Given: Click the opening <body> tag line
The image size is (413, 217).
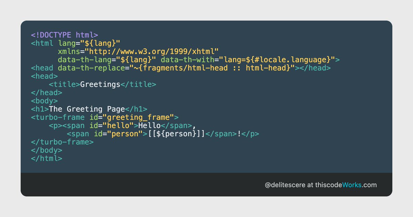Looking at the screenshot, I should pyautogui.click(x=44, y=101).
